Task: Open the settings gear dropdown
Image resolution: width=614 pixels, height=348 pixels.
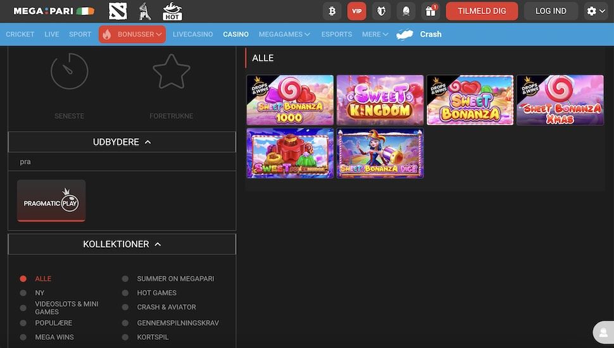Action: (x=596, y=11)
